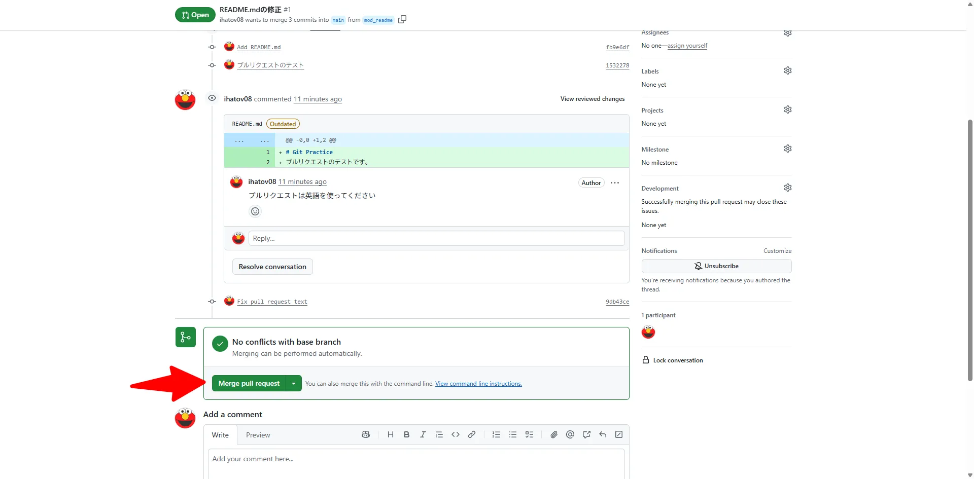The image size is (974, 479).
Task: Click in the Reply input field
Action: (436, 238)
